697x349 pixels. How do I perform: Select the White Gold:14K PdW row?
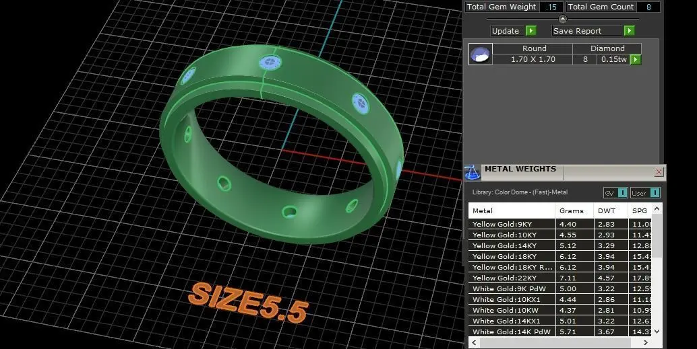(560, 332)
